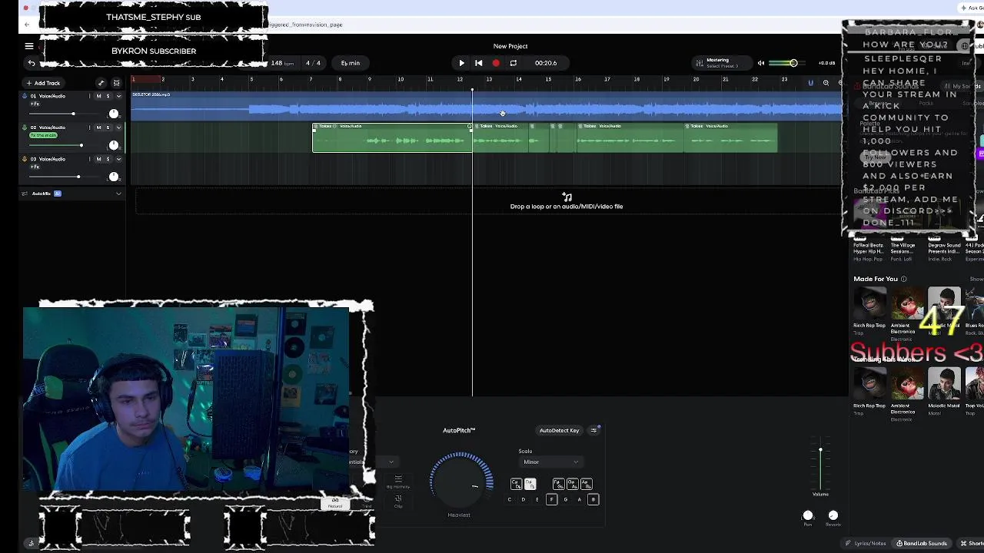Screen dimensions: 984x553
Task: Open the green Fx preset on track 02
Action: click(x=43, y=135)
